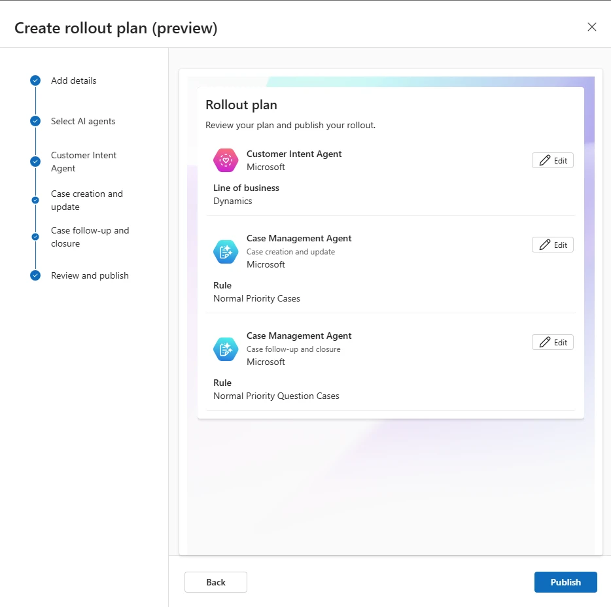Click the Dynamics line of business value
Viewport: 611px width, 607px height.
point(232,201)
